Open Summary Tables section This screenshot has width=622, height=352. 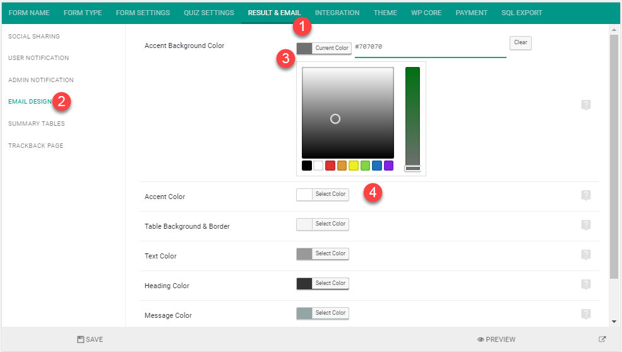[37, 124]
